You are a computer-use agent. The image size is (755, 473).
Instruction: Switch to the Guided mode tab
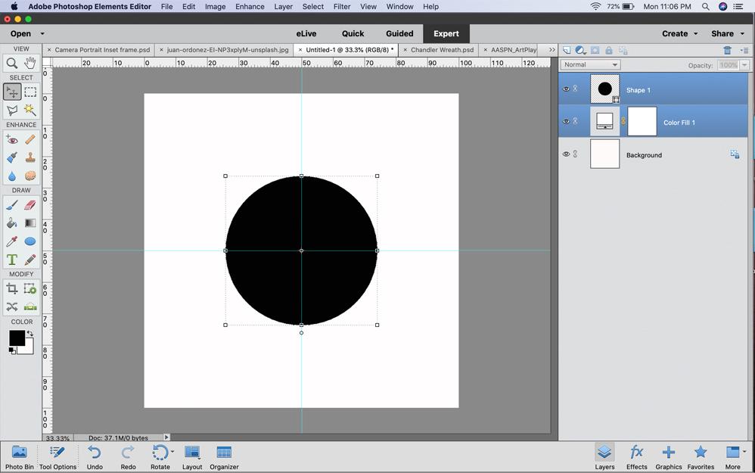point(399,34)
